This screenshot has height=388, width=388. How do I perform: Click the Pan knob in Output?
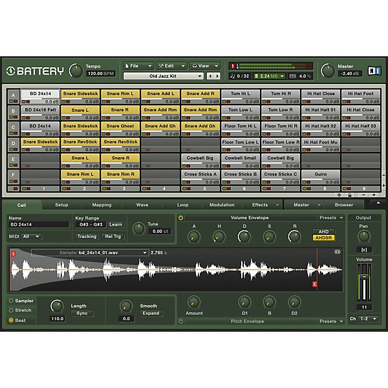click(363, 236)
